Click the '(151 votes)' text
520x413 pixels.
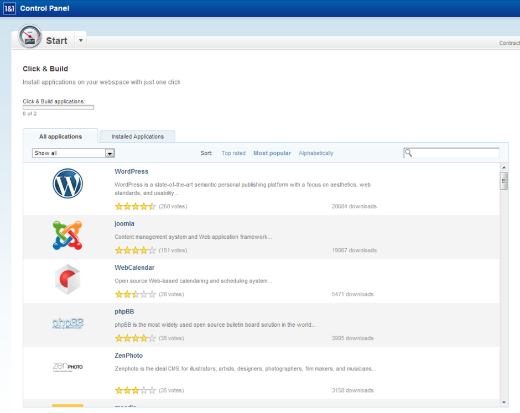[x=173, y=250]
